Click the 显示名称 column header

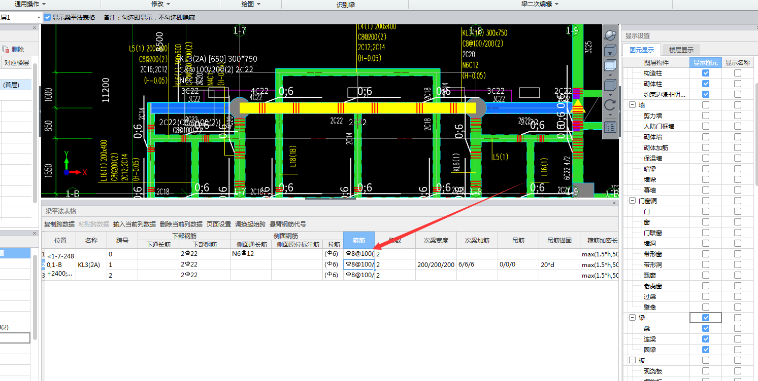[738, 62]
